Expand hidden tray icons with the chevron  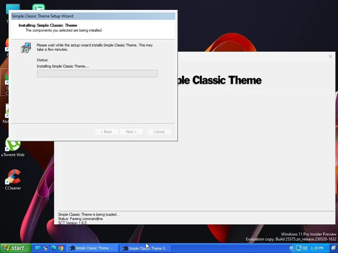pos(292,248)
